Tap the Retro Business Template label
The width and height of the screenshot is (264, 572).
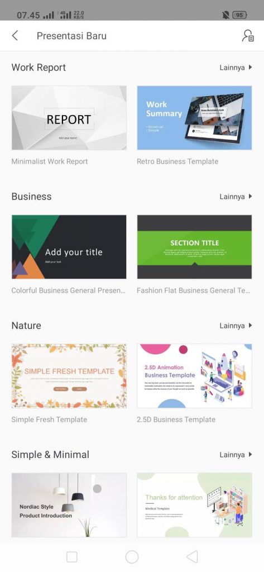[x=177, y=161]
